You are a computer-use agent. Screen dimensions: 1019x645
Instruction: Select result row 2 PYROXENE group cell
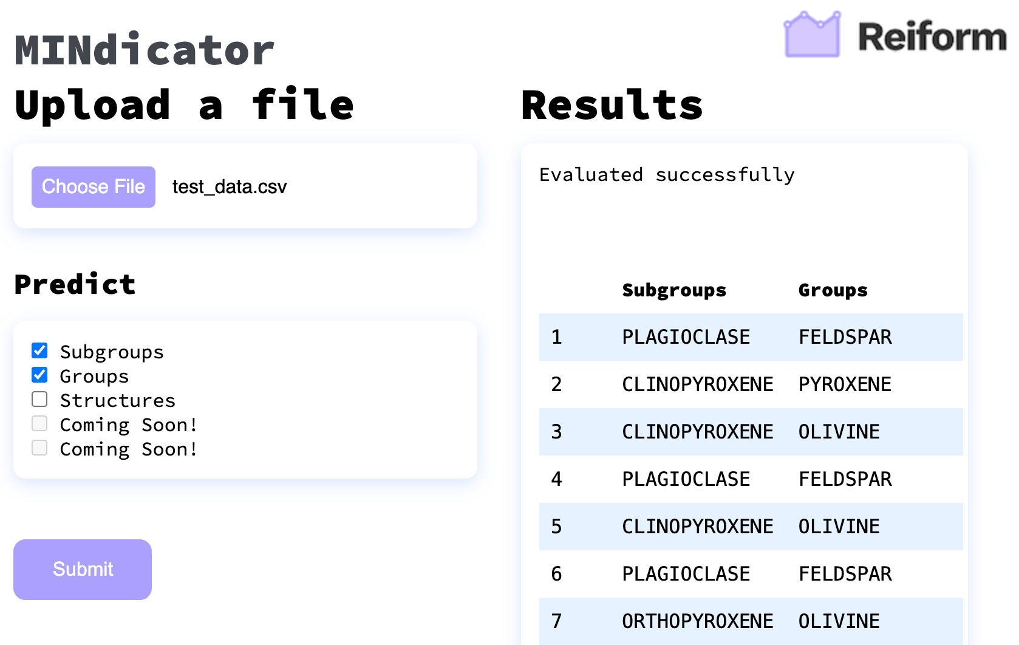click(x=845, y=384)
